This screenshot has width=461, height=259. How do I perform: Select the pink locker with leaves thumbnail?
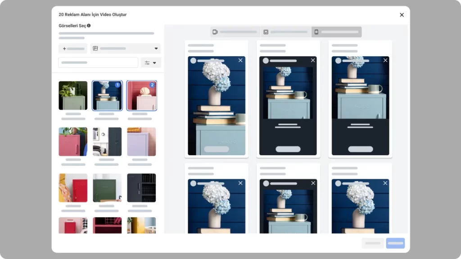[x=73, y=142]
